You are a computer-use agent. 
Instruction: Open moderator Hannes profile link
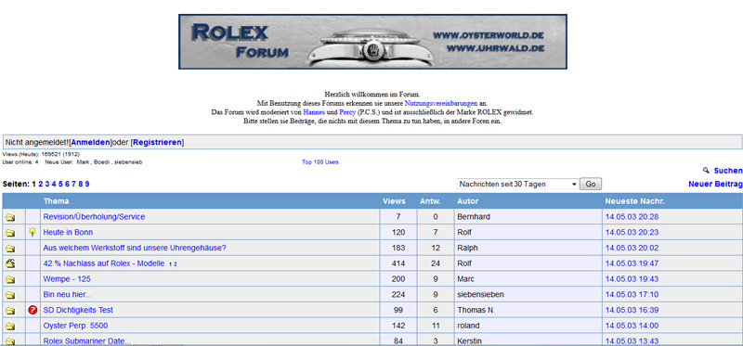point(314,112)
